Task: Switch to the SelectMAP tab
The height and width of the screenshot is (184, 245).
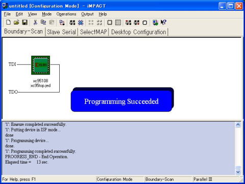Action: (x=93, y=32)
